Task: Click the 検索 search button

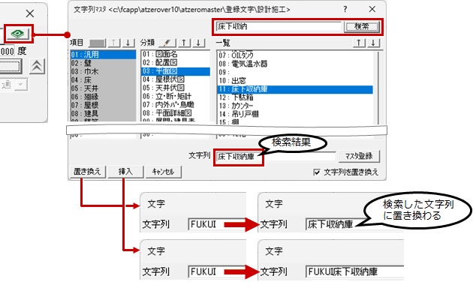Action: click(362, 27)
